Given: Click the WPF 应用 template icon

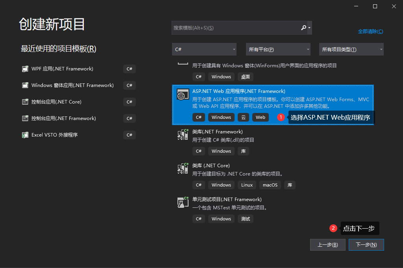Looking at the screenshot, I should click(x=25, y=69).
